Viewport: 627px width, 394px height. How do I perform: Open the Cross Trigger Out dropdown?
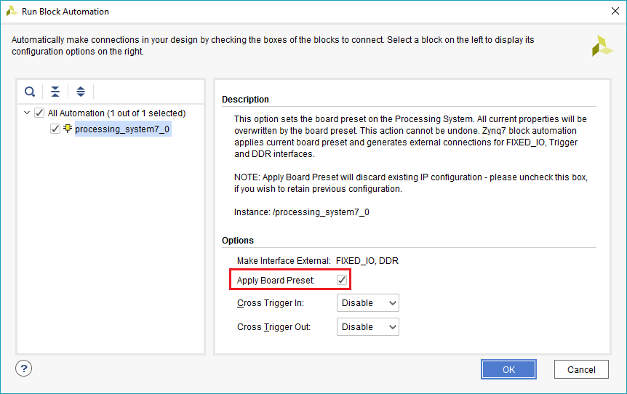point(368,327)
